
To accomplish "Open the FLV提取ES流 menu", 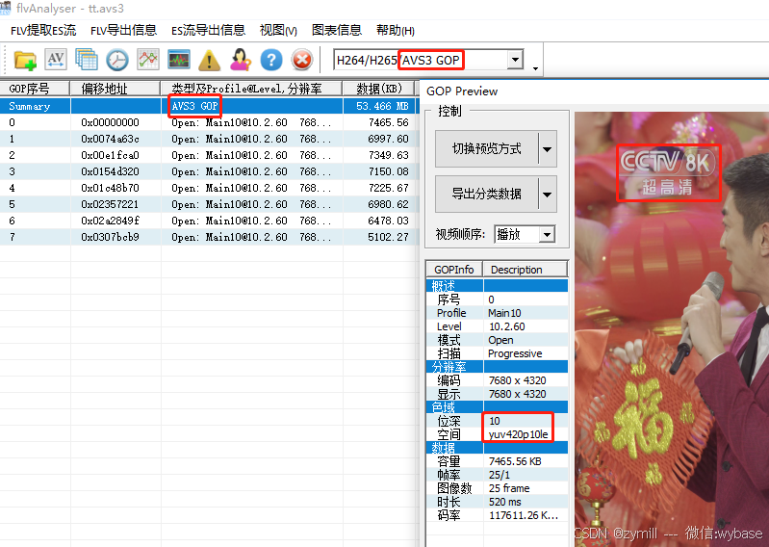I will 43,31.
